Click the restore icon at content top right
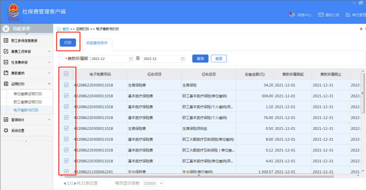Viewport: 366px width, 190px height. [x=361, y=29]
